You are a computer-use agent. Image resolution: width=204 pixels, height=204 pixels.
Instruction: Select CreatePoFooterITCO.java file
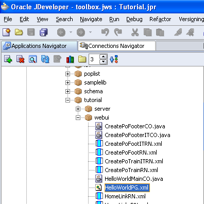138,135
